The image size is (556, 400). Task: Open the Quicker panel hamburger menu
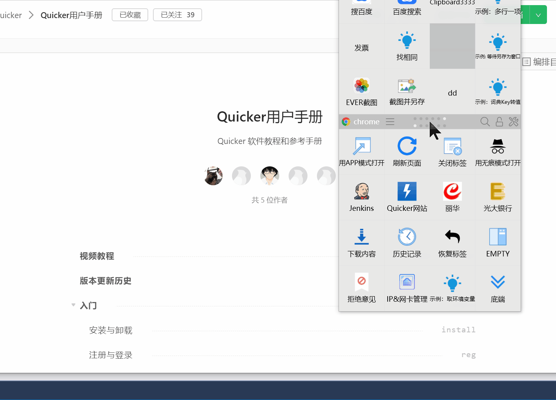point(390,122)
